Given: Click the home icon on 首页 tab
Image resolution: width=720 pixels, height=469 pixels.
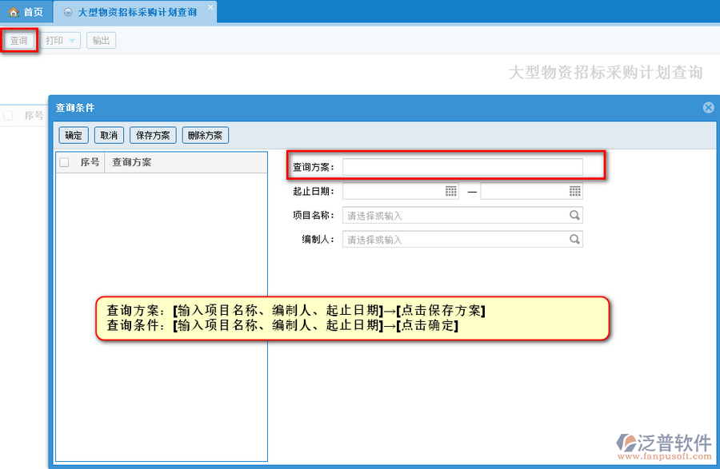Looking at the screenshot, I should pyautogui.click(x=14, y=12).
